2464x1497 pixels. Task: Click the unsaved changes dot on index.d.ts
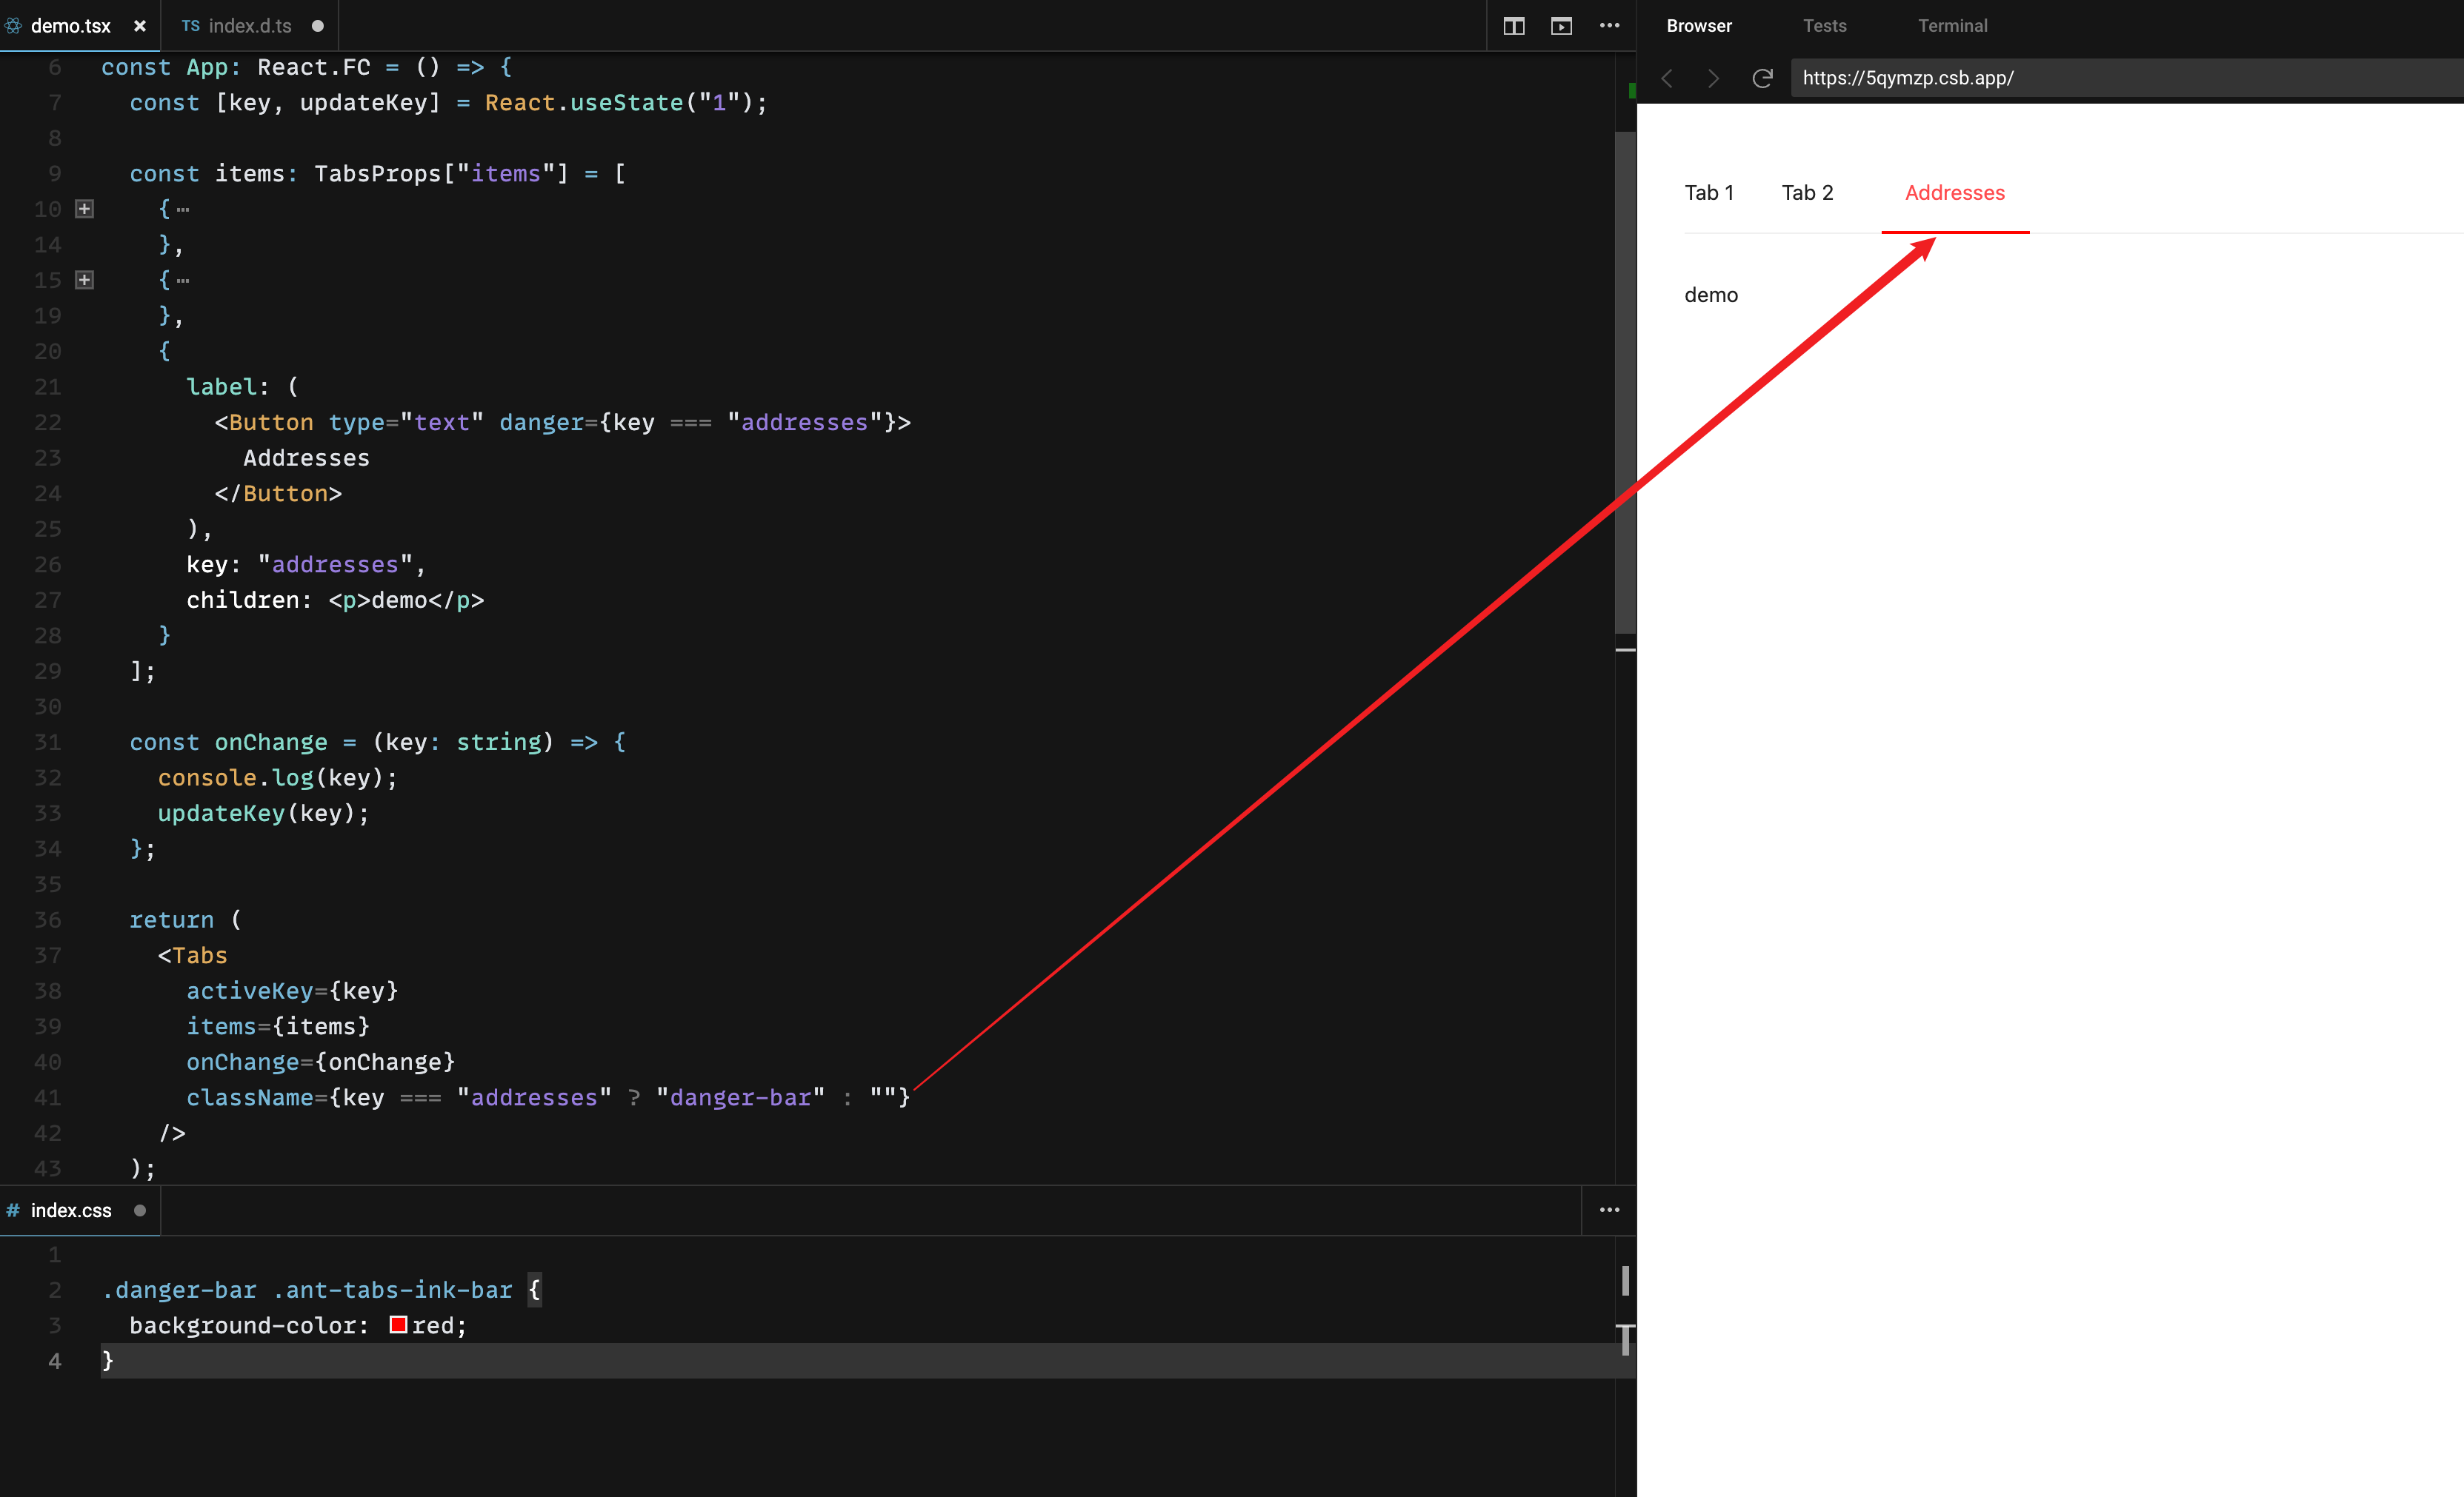coord(318,26)
